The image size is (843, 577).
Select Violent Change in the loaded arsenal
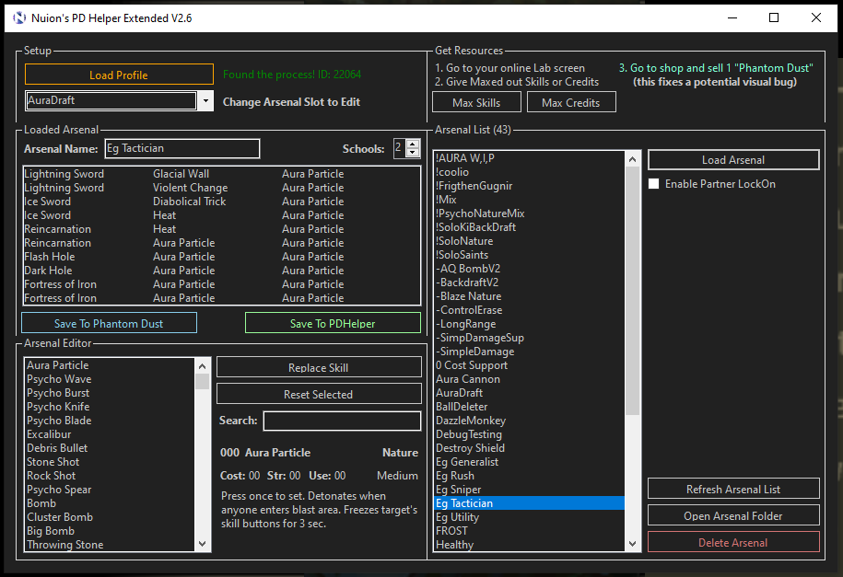pos(191,188)
